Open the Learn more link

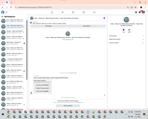(80, 102)
